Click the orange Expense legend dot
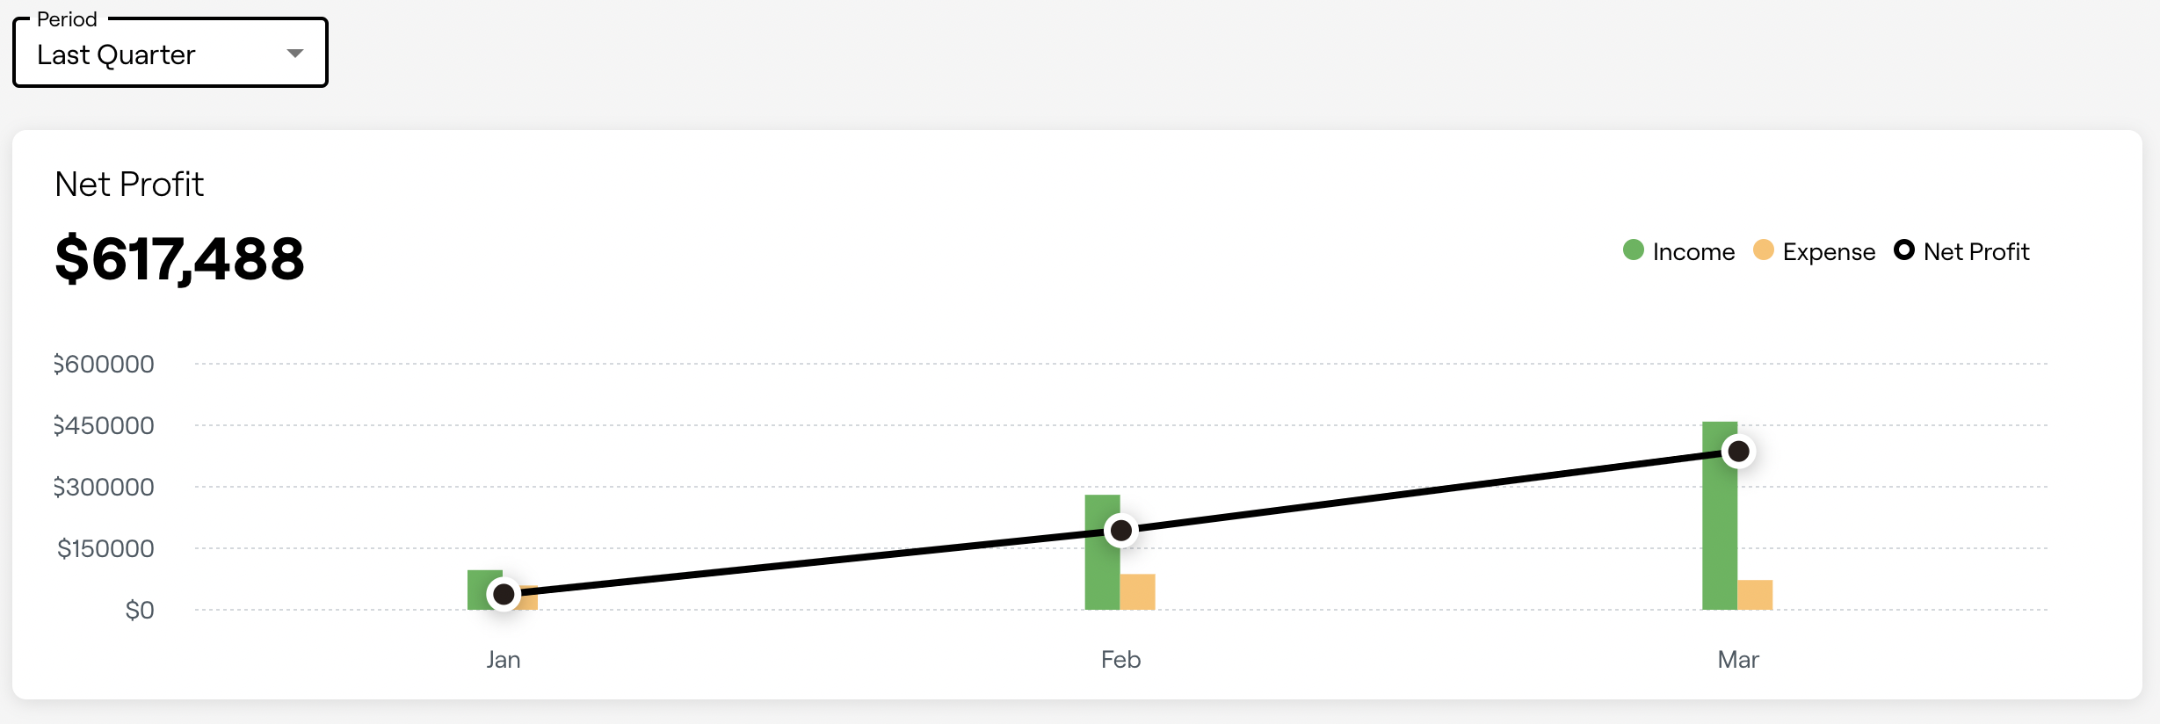This screenshot has width=2160, height=724. [1763, 250]
